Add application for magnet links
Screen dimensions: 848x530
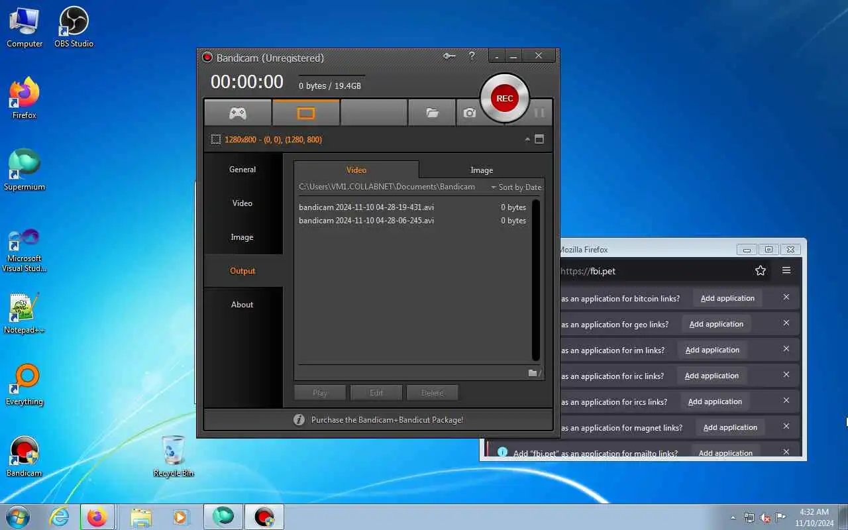click(x=730, y=427)
